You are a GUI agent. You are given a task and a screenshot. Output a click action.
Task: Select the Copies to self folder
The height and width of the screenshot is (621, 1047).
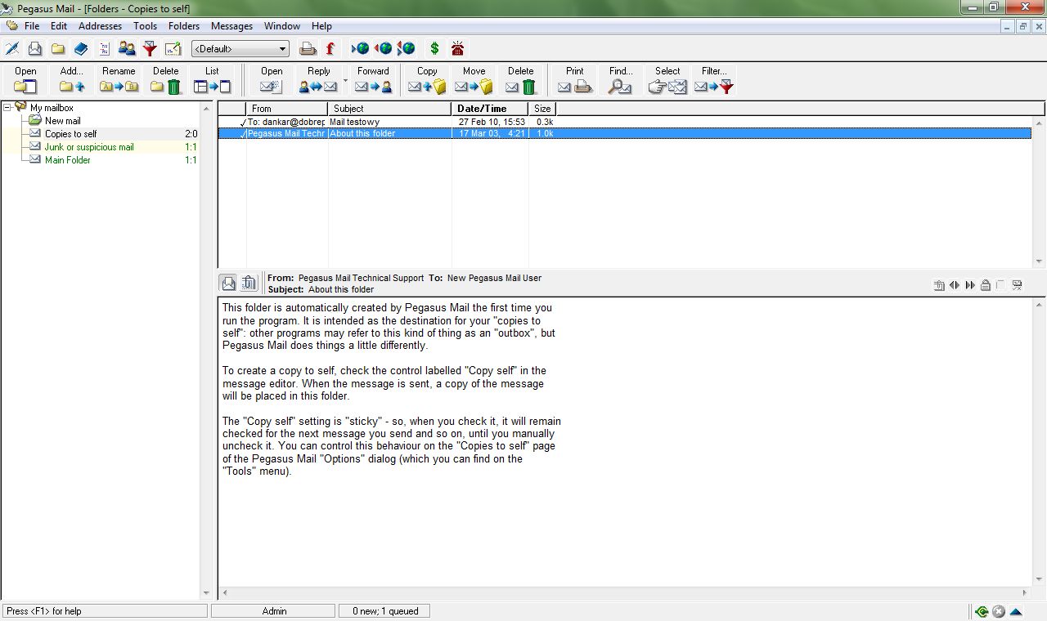[70, 134]
